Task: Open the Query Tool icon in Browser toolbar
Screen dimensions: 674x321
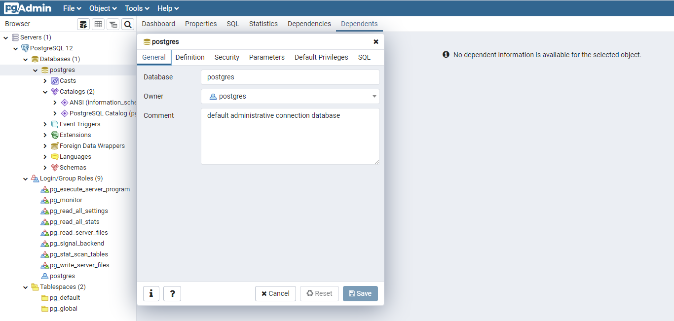Action: click(83, 24)
